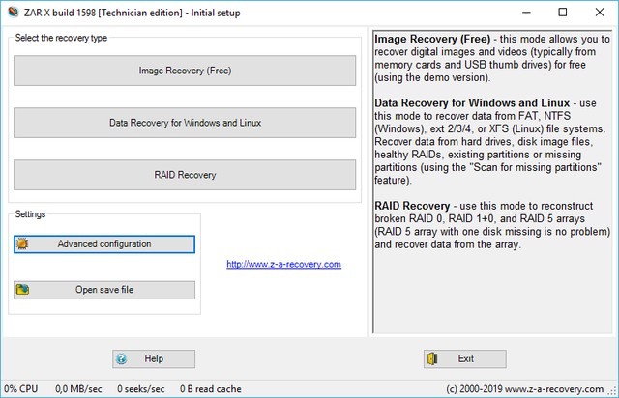
Task: Click the read cache status field
Action: tap(206, 388)
